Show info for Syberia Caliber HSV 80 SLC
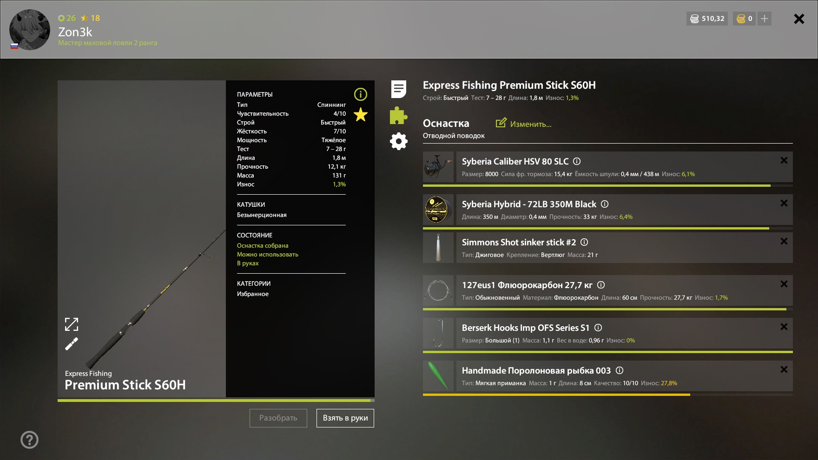The image size is (818, 460). (577, 161)
